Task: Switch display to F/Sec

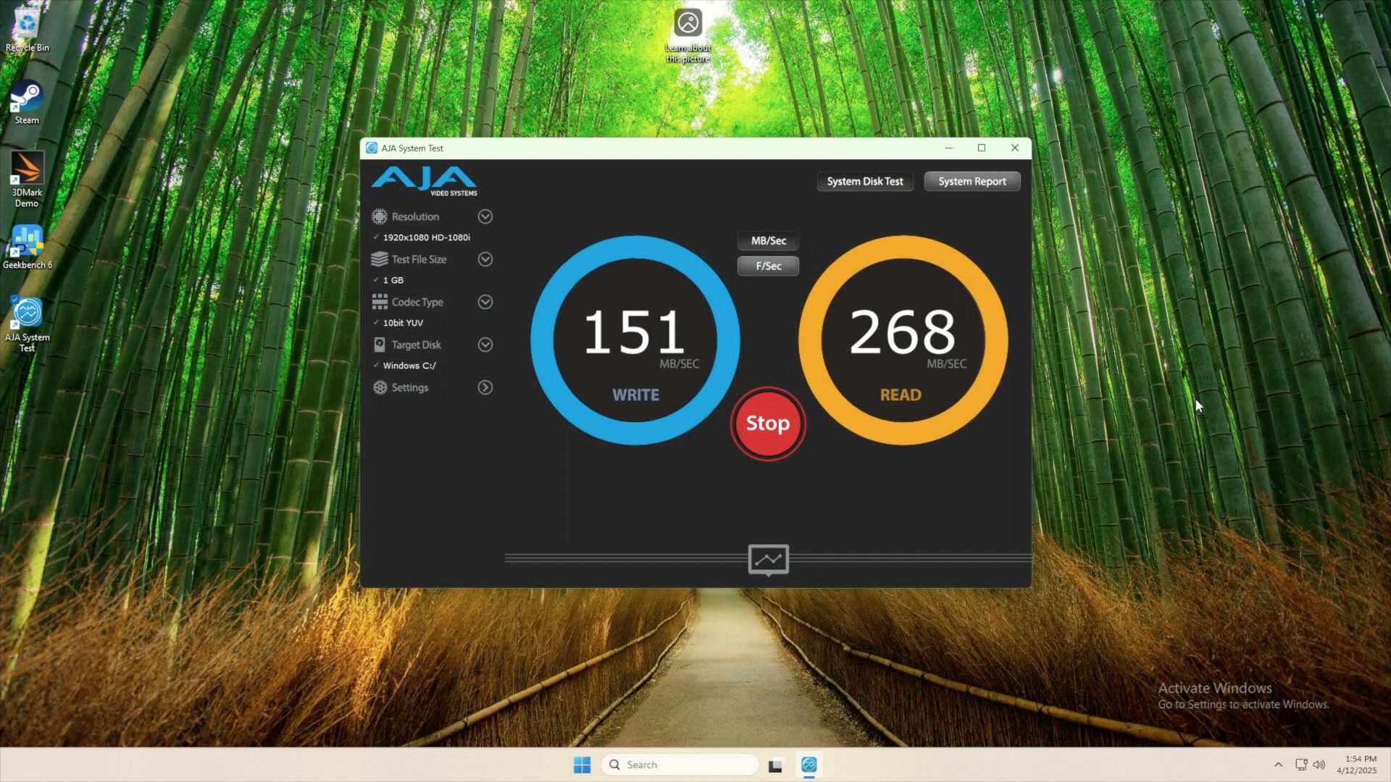Action: (x=768, y=266)
